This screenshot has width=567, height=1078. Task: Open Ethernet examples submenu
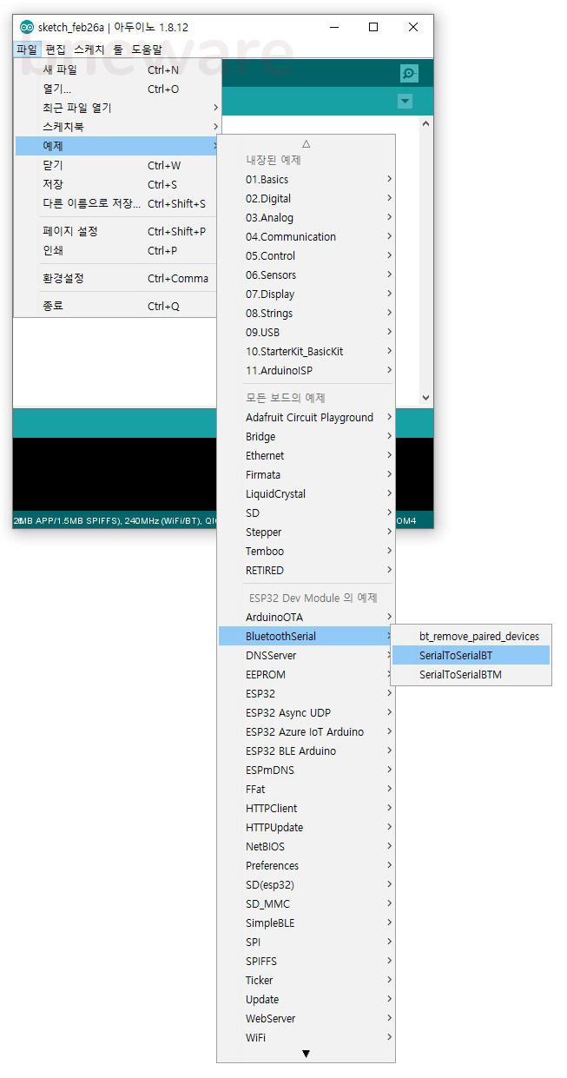click(x=306, y=455)
